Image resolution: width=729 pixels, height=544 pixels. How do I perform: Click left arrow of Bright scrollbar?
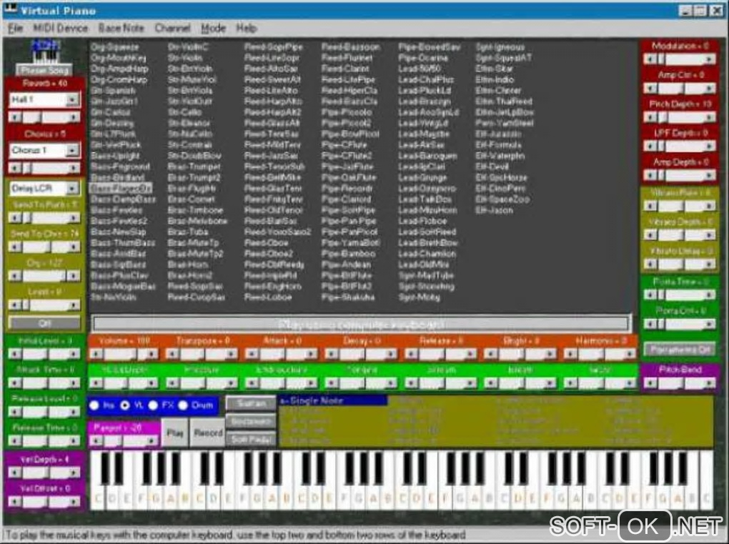coord(491,355)
